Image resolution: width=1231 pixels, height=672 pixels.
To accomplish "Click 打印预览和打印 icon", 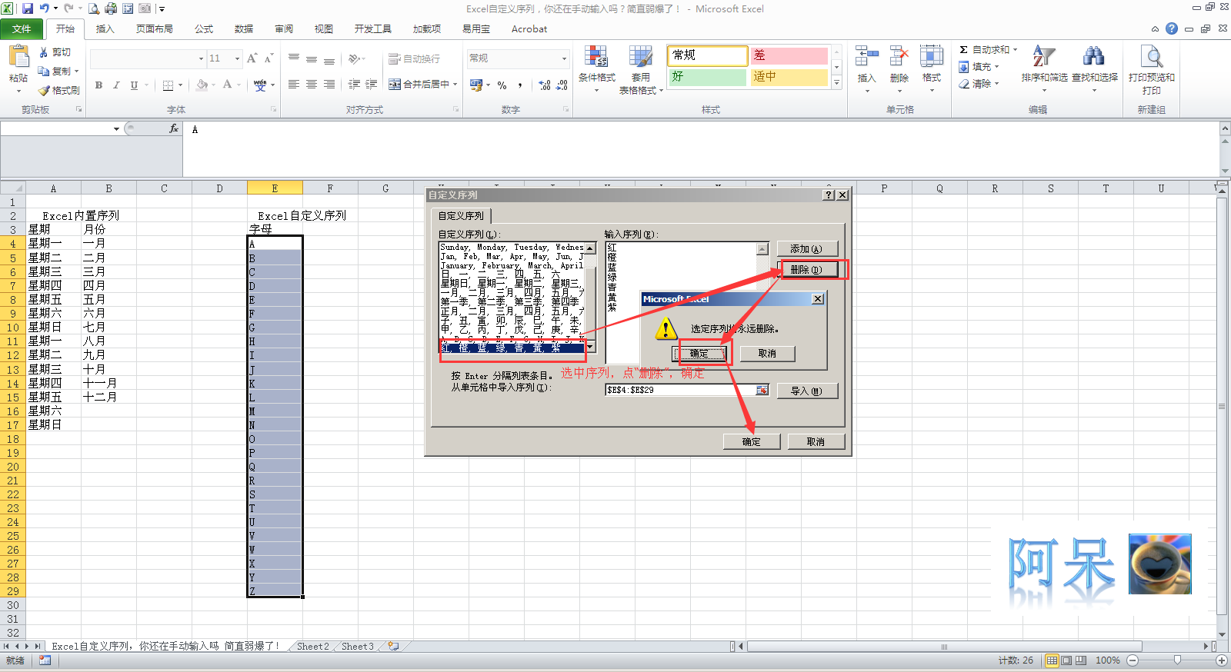I will point(1152,58).
